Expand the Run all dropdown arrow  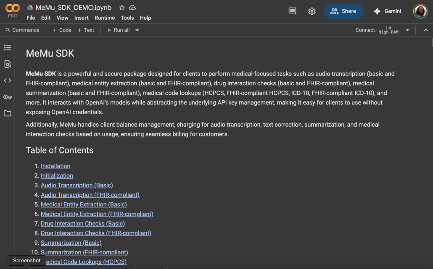click(x=137, y=30)
